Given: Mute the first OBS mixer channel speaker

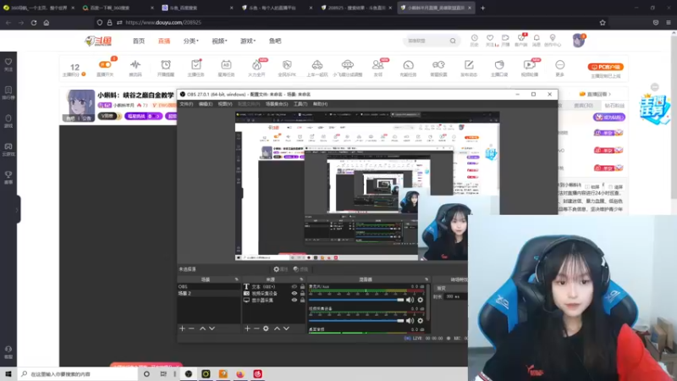Looking at the screenshot, I should (x=410, y=300).
